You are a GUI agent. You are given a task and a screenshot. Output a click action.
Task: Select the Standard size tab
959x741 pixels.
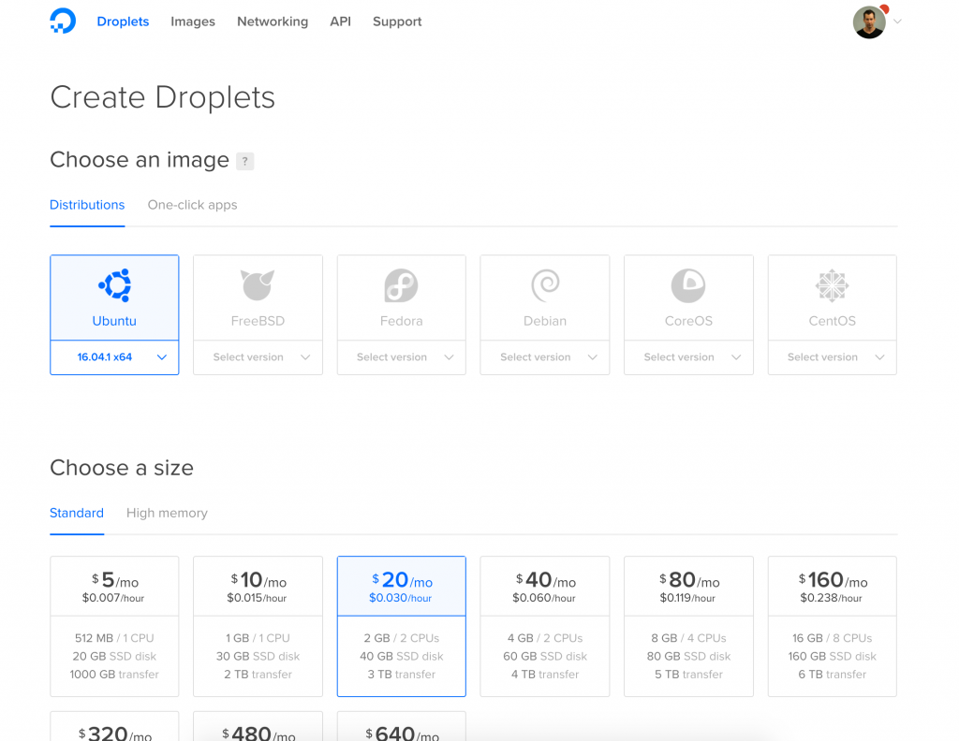(x=77, y=513)
